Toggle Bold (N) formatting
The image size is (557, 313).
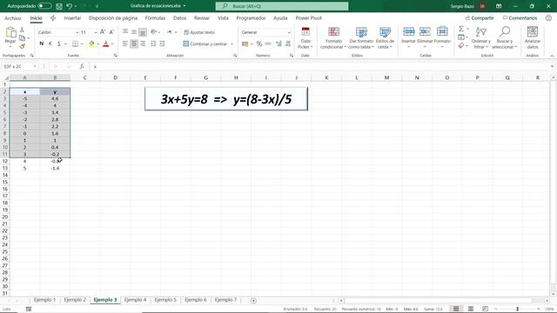[x=42, y=43]
